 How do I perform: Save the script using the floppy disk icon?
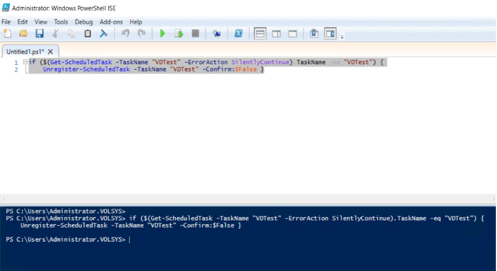click(39, 34)
